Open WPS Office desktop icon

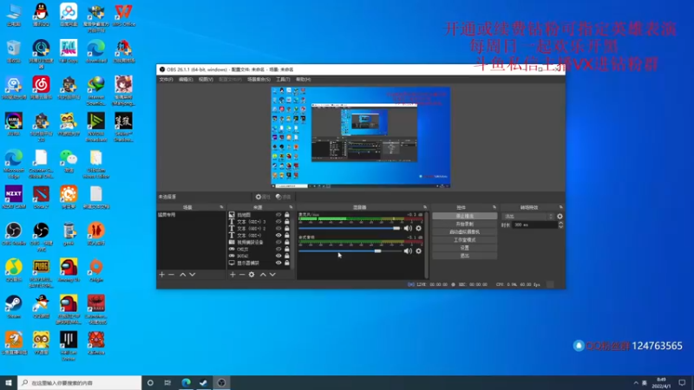[x=123, y=15]
